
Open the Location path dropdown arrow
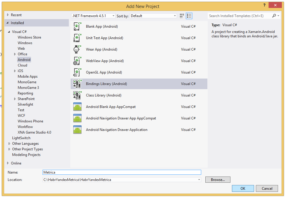pos(199,180)
